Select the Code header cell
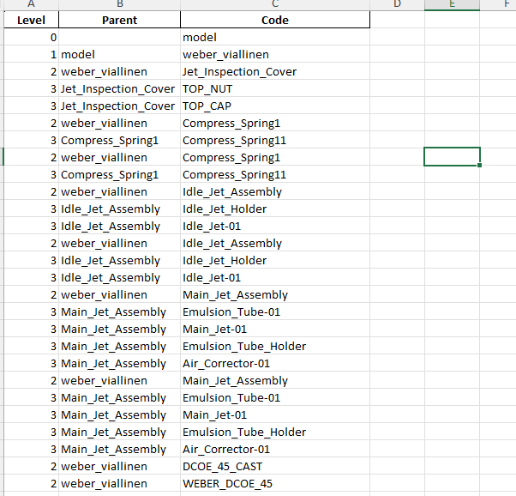The height and width of the screenshot is (496, 516). click(274, 20)
